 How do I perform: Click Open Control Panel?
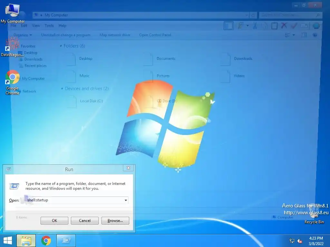pos(155,35)
